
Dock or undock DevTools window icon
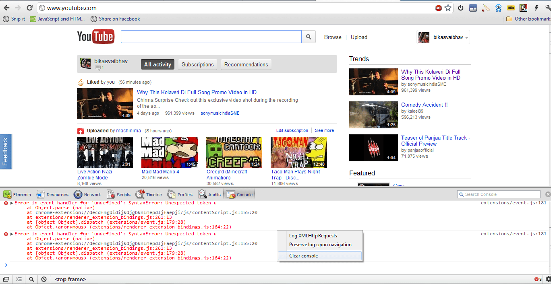pyautogui.click(x=6, y=279)
